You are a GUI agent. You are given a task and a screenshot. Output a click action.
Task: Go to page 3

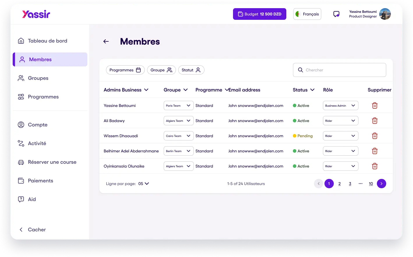350,184
